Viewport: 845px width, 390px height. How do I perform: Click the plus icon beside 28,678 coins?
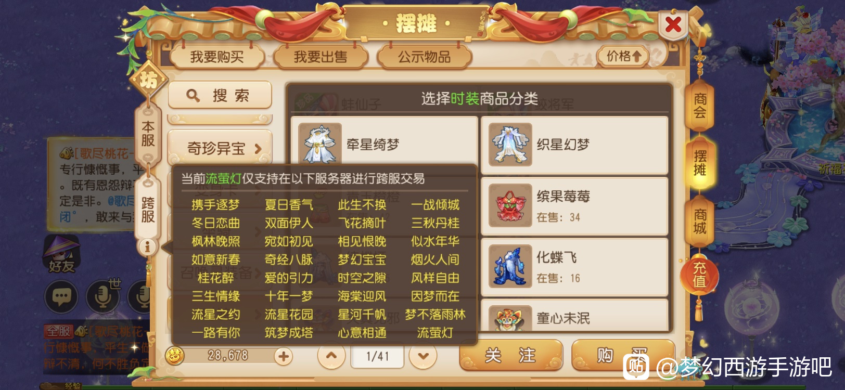click(x=283, y=357)
